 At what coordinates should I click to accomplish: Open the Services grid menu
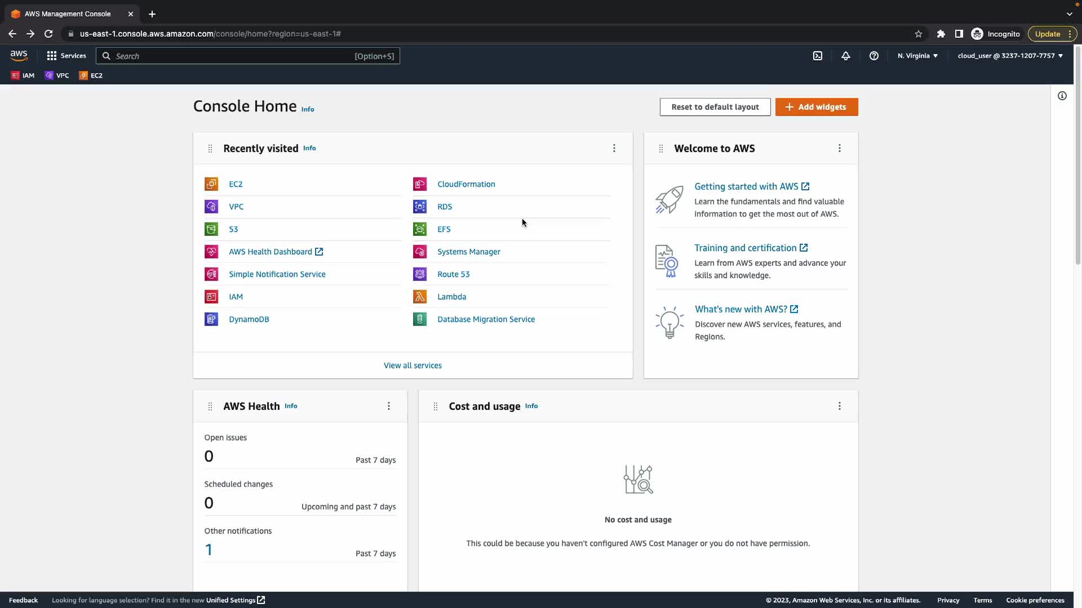[x=66, y=56]
